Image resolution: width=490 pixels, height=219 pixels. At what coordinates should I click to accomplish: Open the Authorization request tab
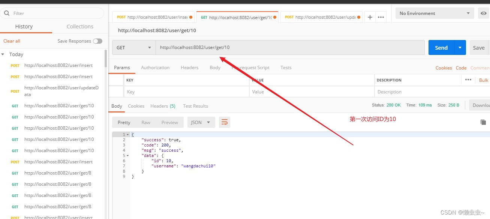click(x=155, y=68)
